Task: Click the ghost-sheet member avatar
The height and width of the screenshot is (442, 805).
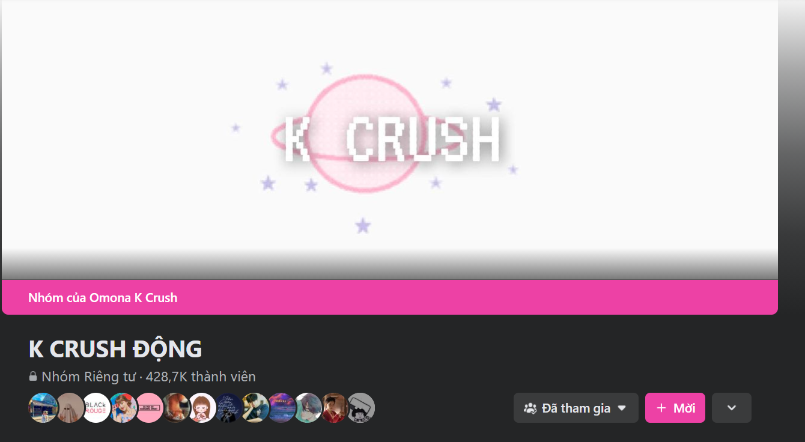Action: tap(70, 408)
